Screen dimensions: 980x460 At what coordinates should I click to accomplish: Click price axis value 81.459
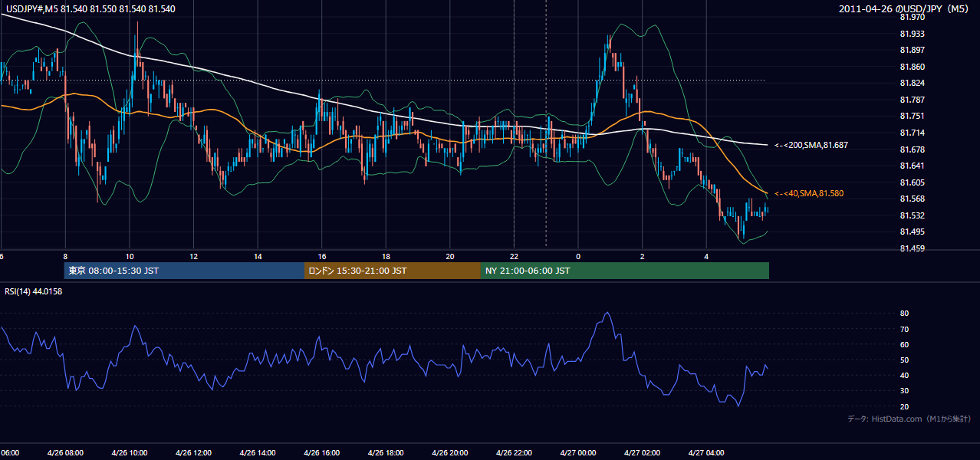click(912, 248)
